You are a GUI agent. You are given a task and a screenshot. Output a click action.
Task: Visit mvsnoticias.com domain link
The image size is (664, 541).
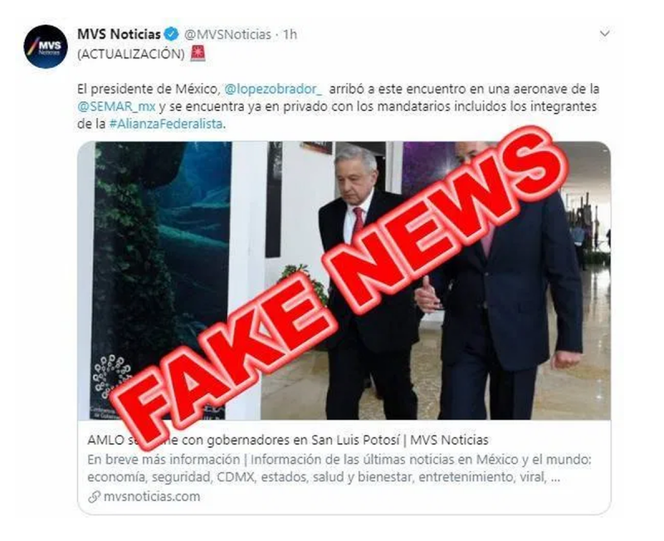[152, 496]
